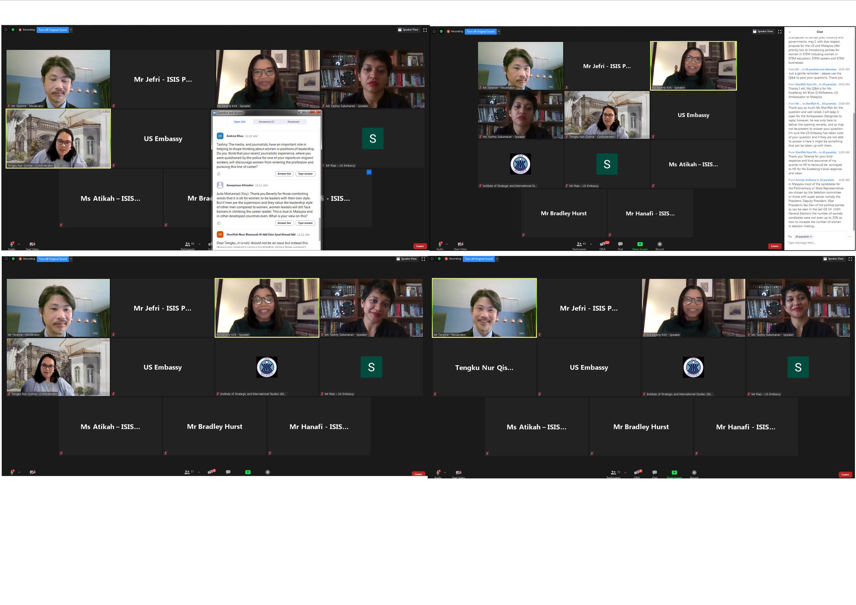Image resolution: width=856 pixels, height=605 pixels.
Task: Like Andrew Khoo's question with thumbs-up
Action: pyautogui.click(x=219, y=173)
